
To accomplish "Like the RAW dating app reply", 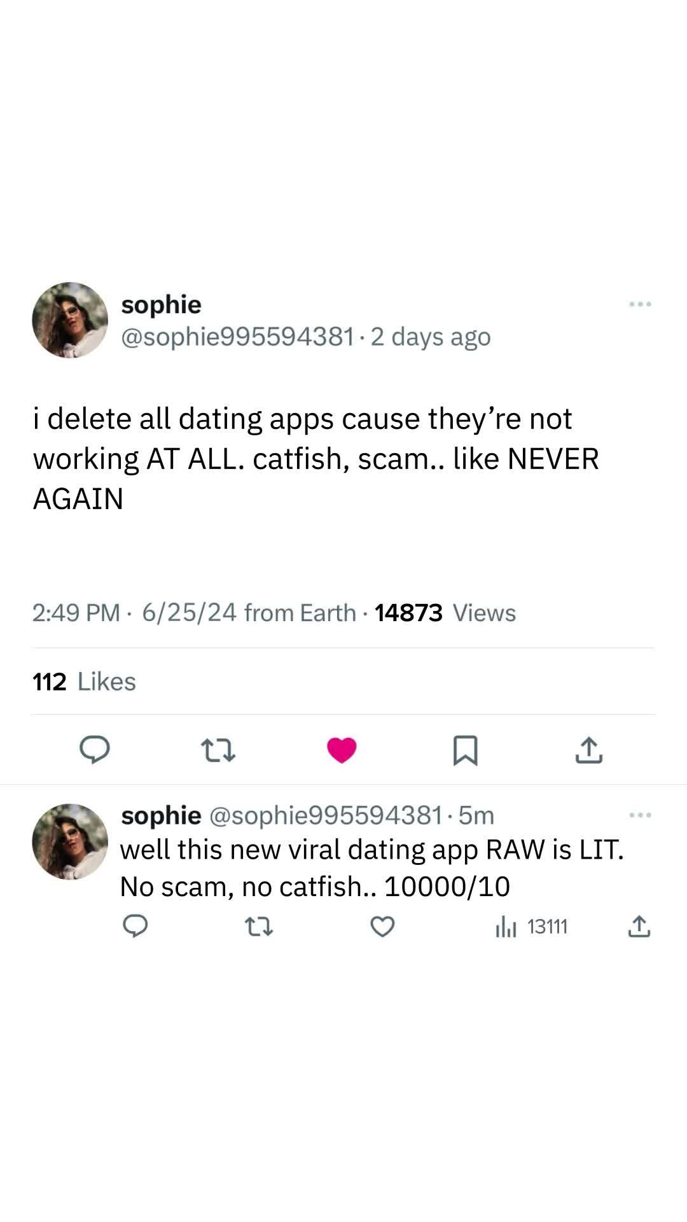I will pos(382,927).
